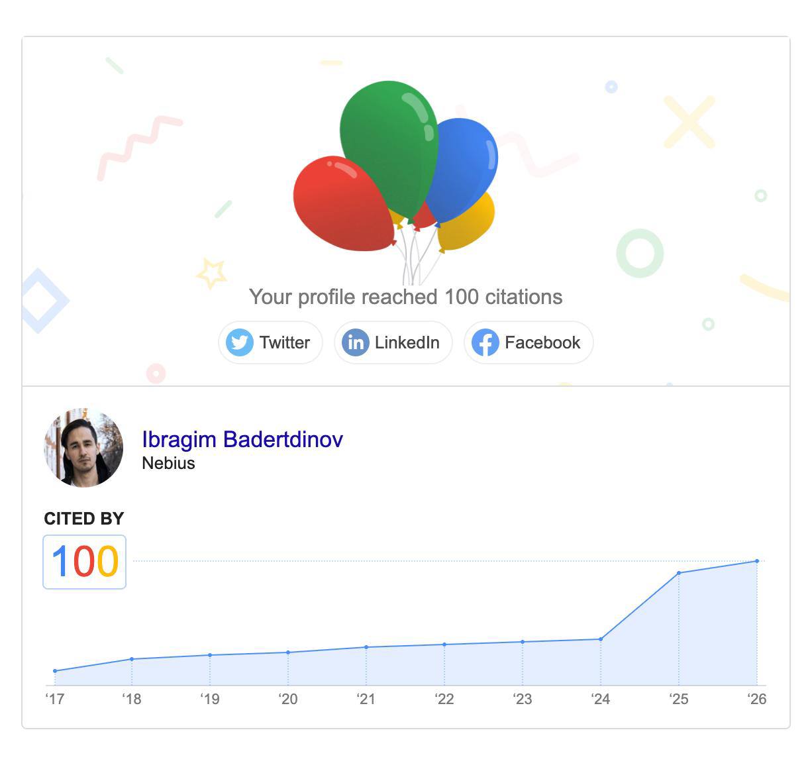Click the Nebius affiliation text
This screenshot has width=812, height=771.
(168, 463)
